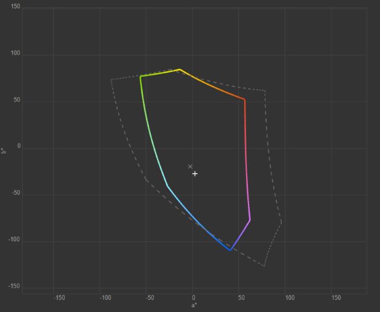
Task: Click the -100 tick label on the a* axis
Action: (106, 298)
